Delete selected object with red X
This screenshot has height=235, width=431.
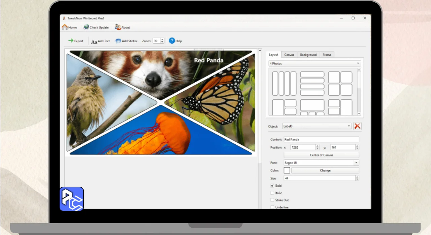click(357, 126)
